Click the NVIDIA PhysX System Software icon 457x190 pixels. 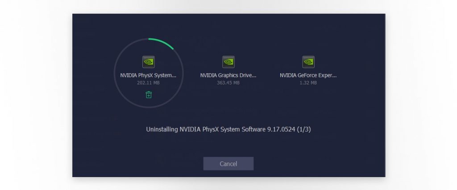tap(148, 62)
